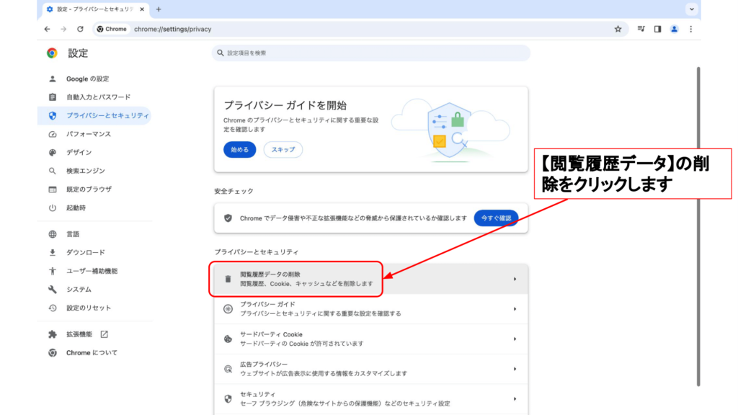Select 検索エンジン in the sidebar
738x415 pixels.
(x=85, y=171)
